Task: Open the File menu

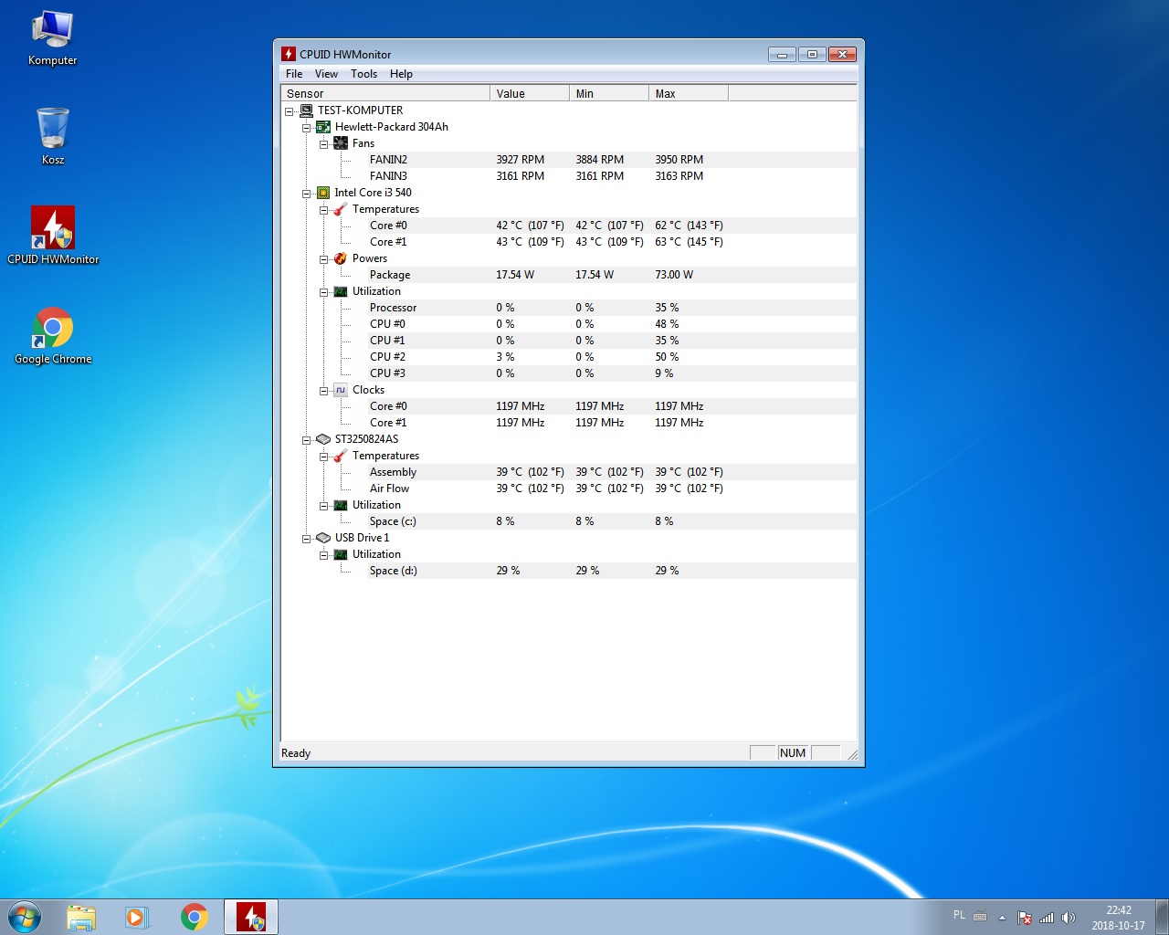Action: 294,74
